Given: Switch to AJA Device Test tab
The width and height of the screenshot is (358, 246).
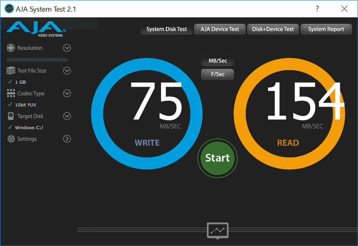Looking at the screenshot, I should point(220,29).
